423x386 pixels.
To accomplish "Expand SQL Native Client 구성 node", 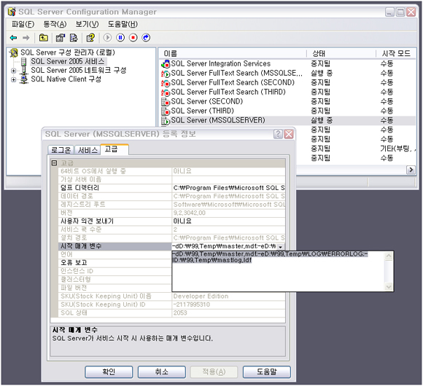I will click(13, 79).
